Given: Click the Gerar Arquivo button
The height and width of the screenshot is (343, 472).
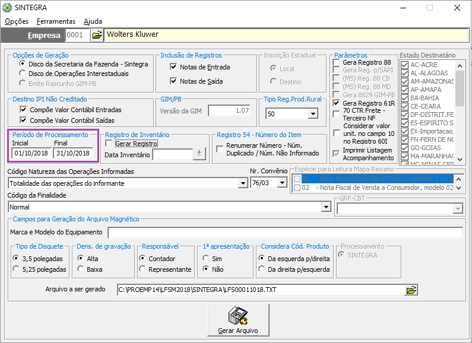Looking at the screenshot, I should (238, 320).
